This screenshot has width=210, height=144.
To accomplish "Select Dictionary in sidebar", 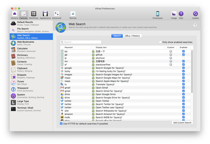I will 31,56.
